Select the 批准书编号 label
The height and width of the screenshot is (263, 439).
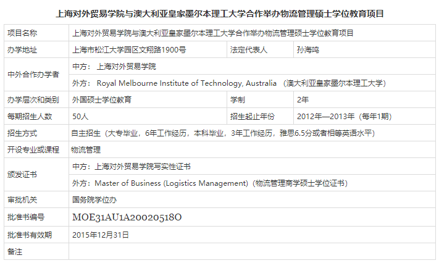pos(26,217)
